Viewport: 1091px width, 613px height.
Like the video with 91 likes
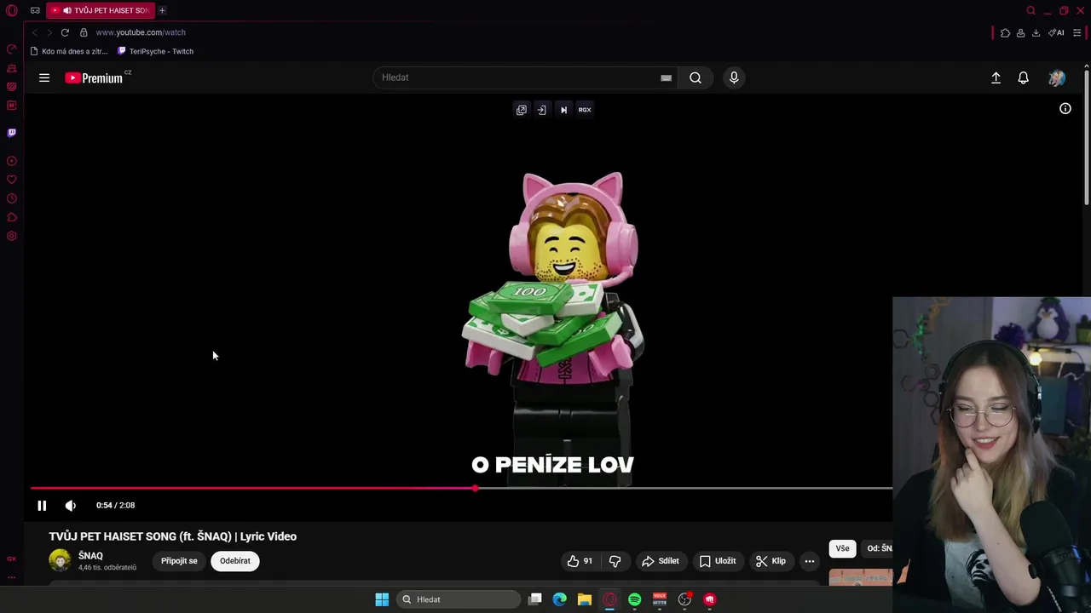[x=580, y=561]
